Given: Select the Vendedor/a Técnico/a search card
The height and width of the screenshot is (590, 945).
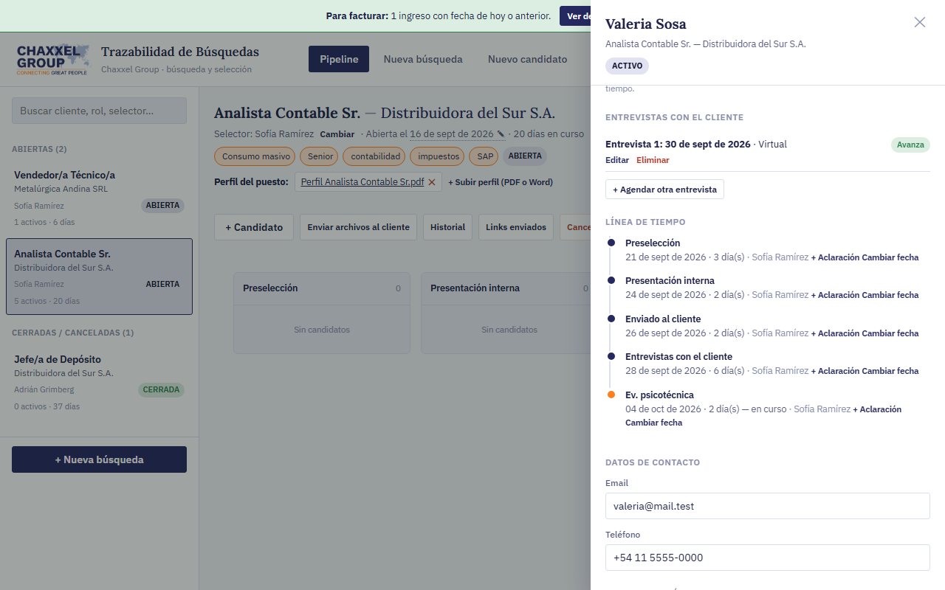Looking at the screenshot, I should tap(99, 198).
